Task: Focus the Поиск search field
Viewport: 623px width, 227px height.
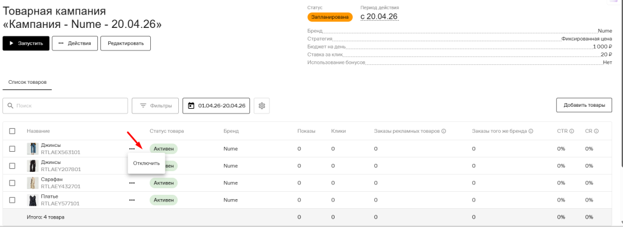Action: (65, 106)
